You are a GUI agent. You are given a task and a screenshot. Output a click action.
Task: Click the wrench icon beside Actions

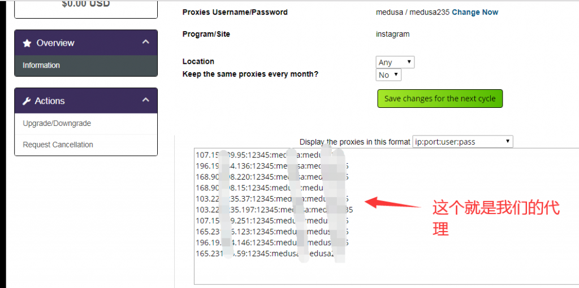(x=27, y=101)
